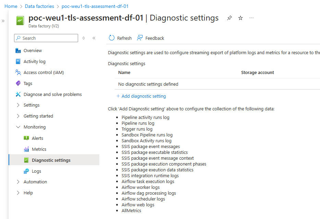Screen dimensions: 320x219
Task: Expand the Automation section
Action: coord(18,182)
